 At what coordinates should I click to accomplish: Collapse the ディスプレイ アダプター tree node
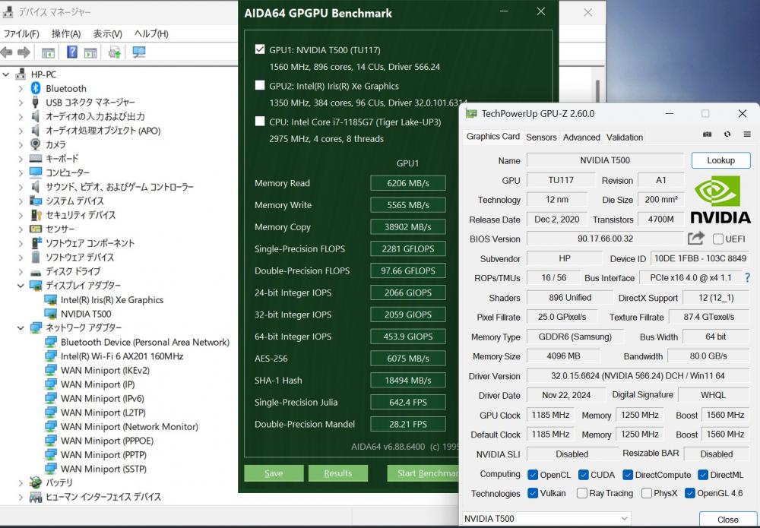click(x=21, y=286)
